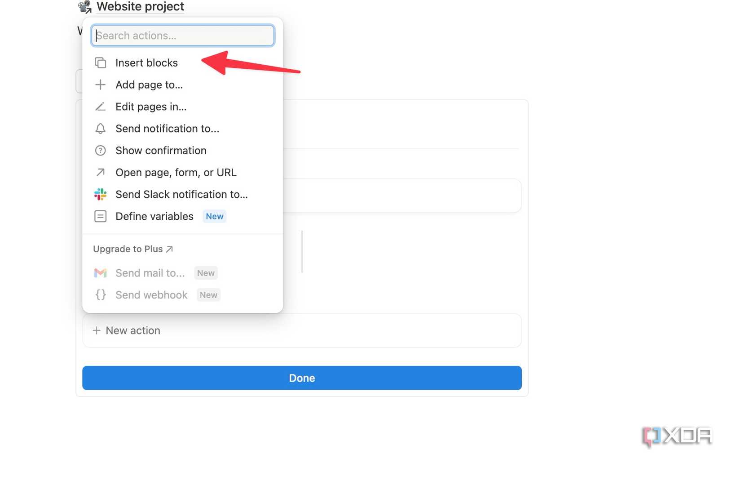The image size is (741, 477).
Task: Add a New action to the automation
Action: coord(126,330)
